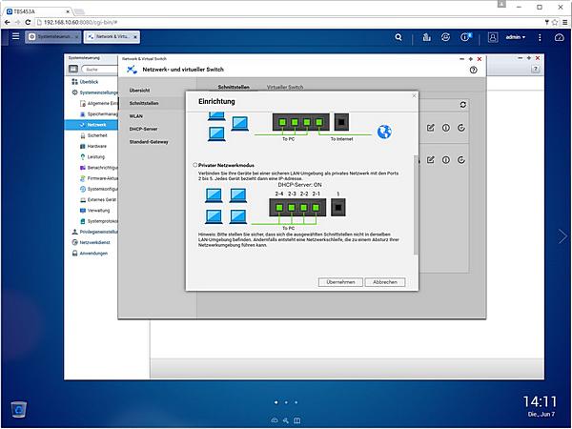Viewport: 572px width, 429px height.
Task: Select Schnittstellen in network sidebar
Action: pyautogui.click(x=144, y=103)
